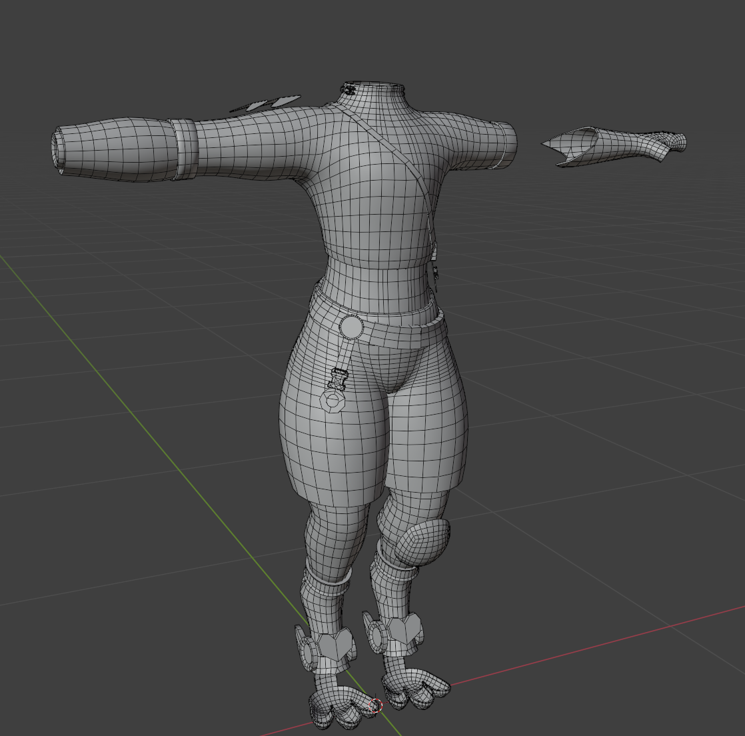
Task: Click the knee pad on the leg
Action: coord(427,541)
